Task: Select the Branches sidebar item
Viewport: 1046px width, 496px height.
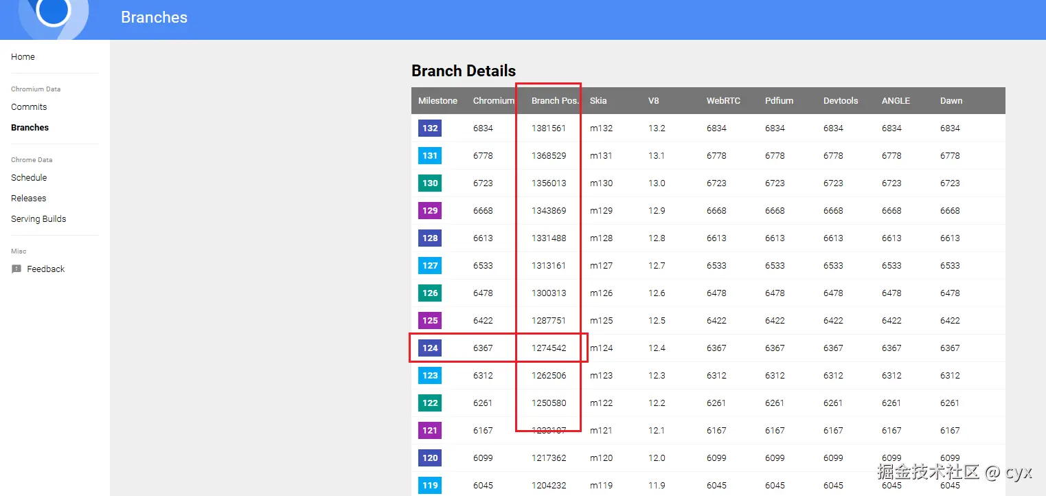Action: pyautogui.click(x=30, y=128)
